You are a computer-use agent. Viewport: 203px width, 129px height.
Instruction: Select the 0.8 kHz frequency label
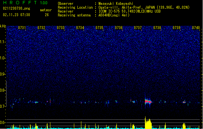click(3, 90)
